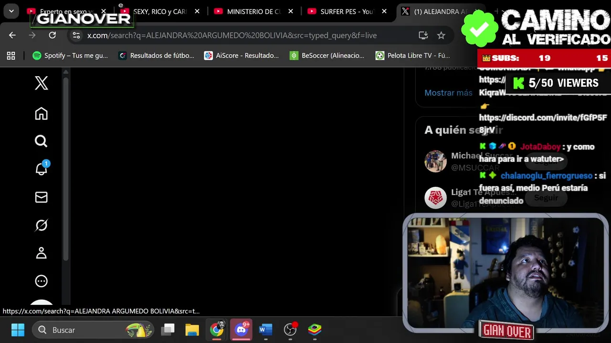Open X profile person icon
The height and width of the screenshot is (343, 611).
tap(42, 253)
